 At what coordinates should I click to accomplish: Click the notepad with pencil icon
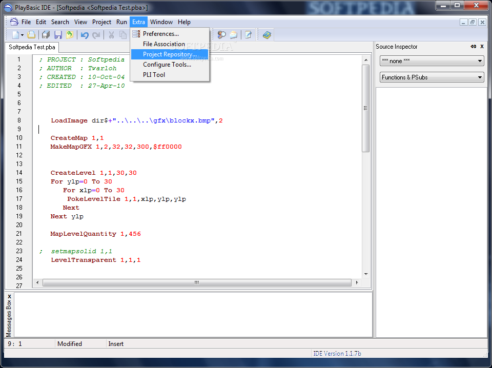point(248,35)
